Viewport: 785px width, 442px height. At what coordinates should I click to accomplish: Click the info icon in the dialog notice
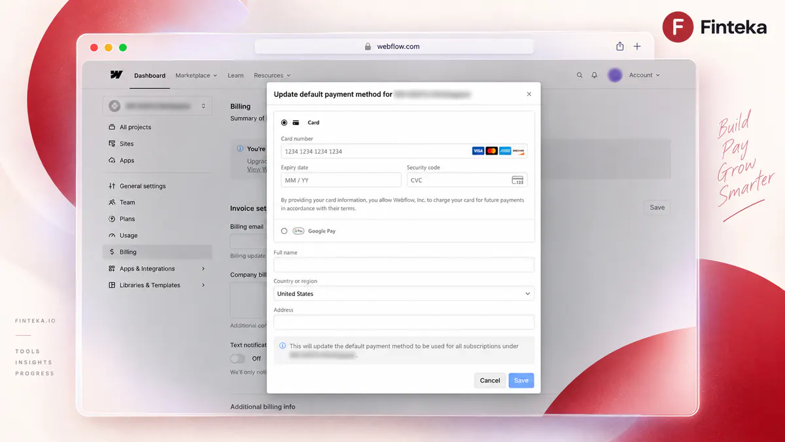[x=283, y=346]
